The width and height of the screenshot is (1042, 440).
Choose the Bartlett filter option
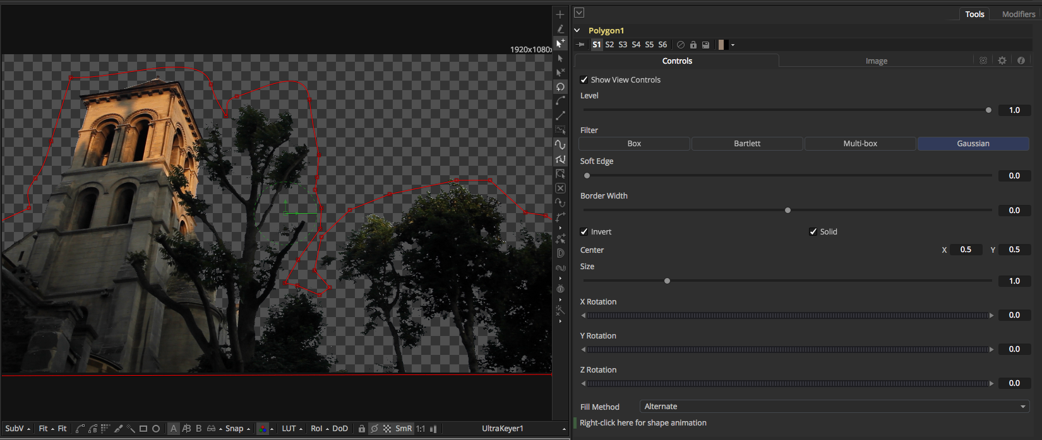pos(747,144)
